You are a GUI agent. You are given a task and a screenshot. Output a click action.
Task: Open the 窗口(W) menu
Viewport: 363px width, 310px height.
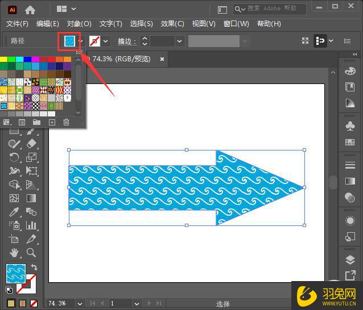[236, 23]
